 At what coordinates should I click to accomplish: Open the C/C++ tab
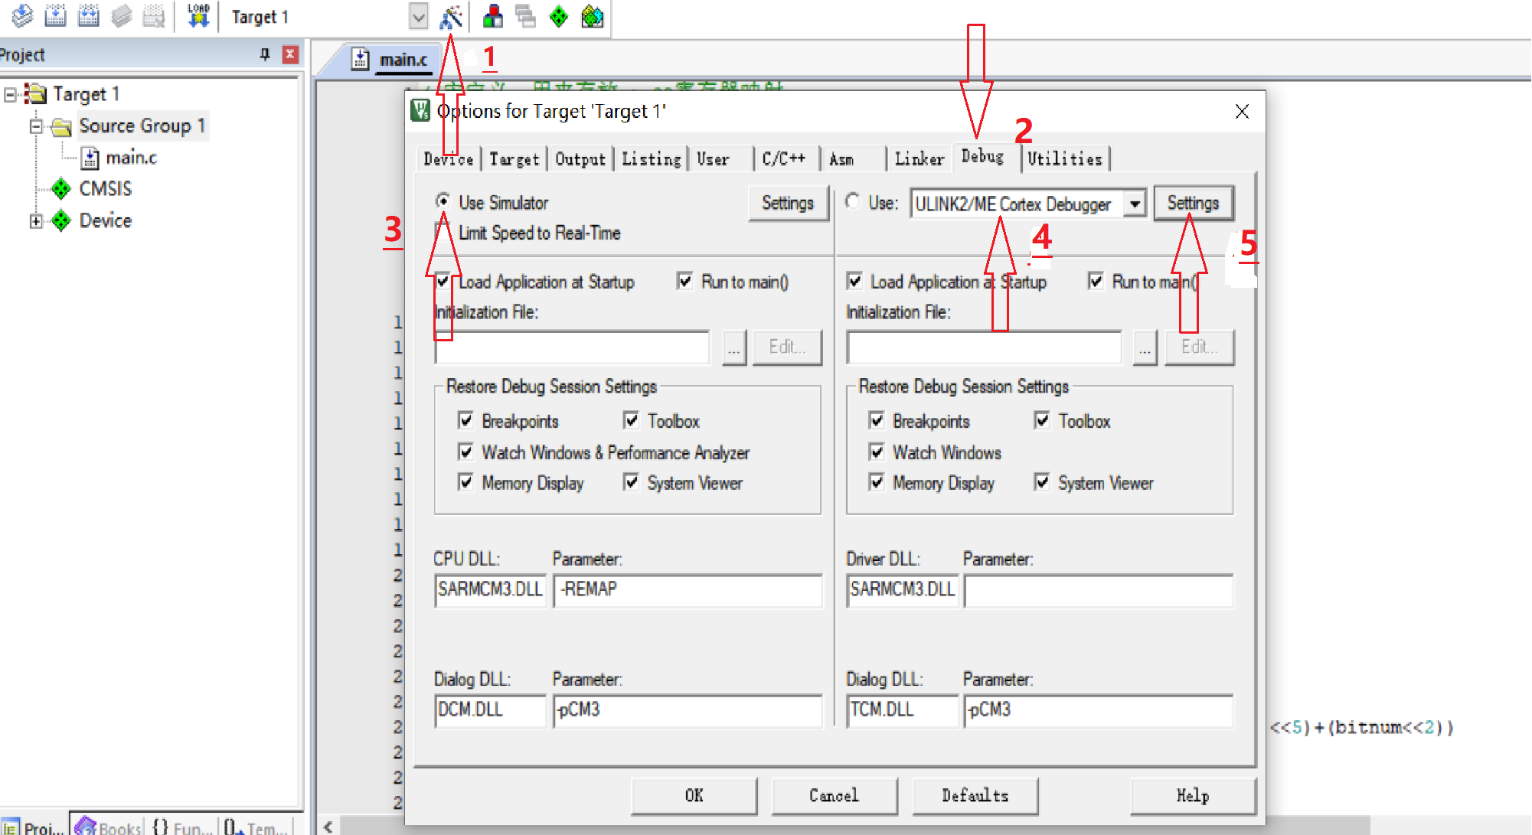pos(783,158)
